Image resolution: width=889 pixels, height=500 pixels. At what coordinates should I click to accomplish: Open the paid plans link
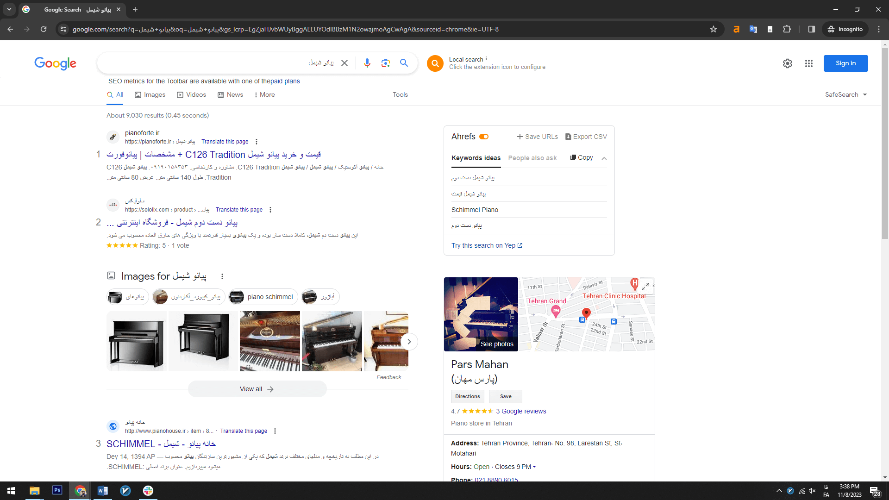tap(286, 81)
